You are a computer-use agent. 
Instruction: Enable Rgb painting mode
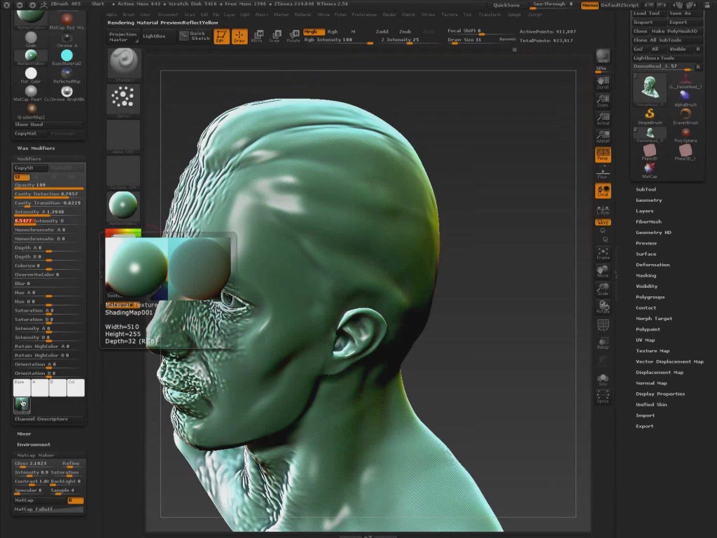[x=333, y=32]
